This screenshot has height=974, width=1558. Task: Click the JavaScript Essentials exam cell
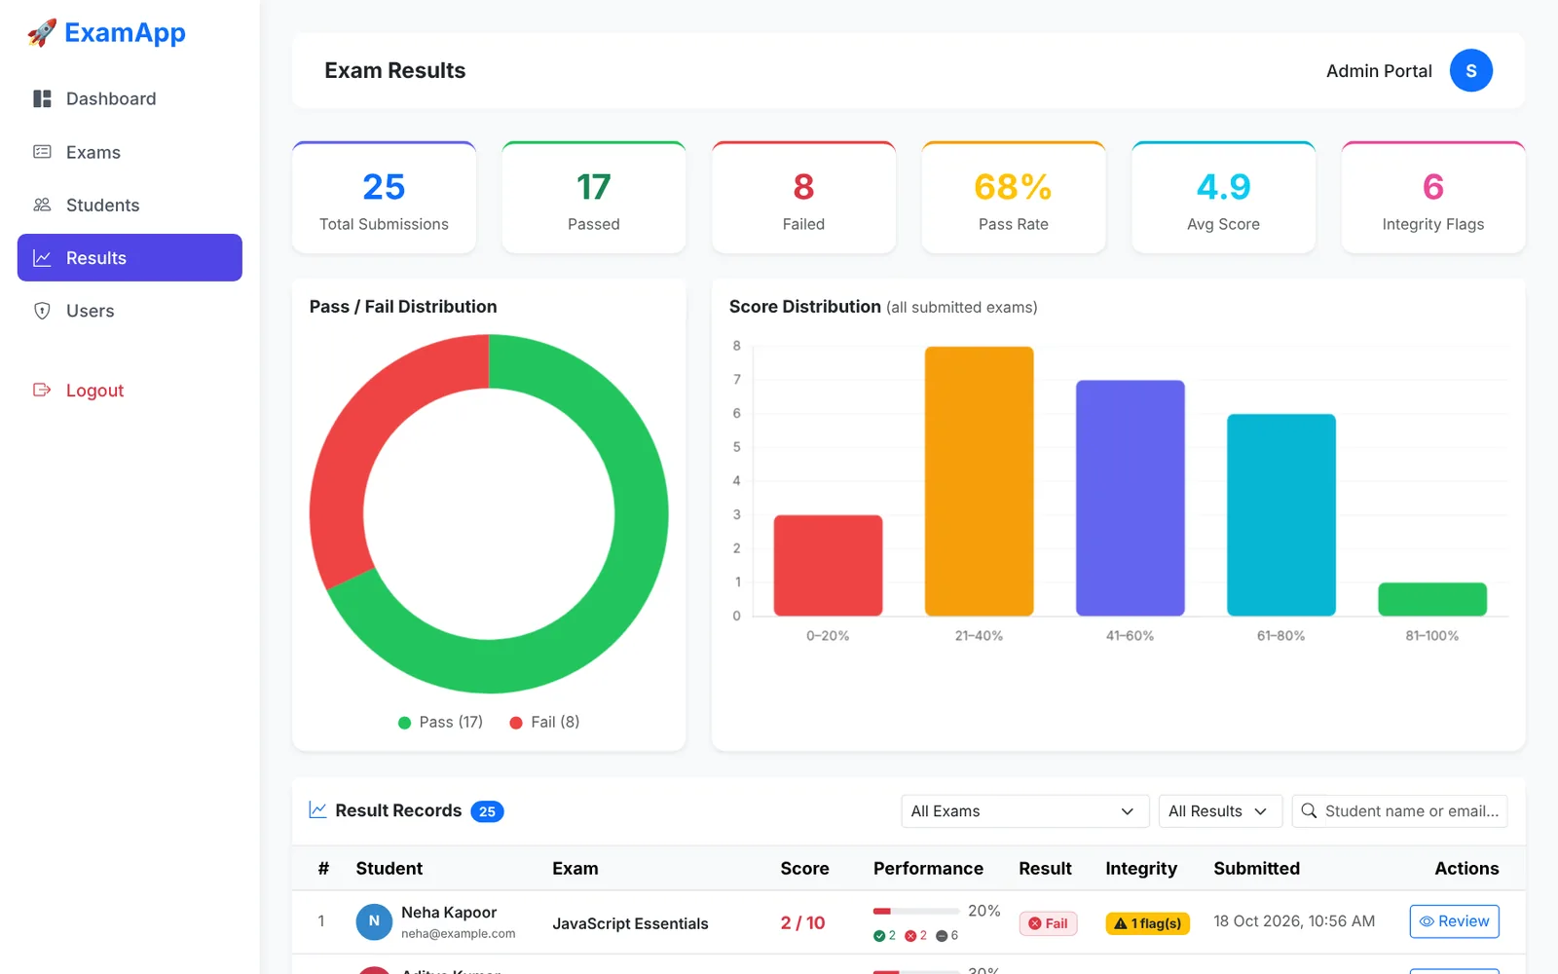coord(630,923)
